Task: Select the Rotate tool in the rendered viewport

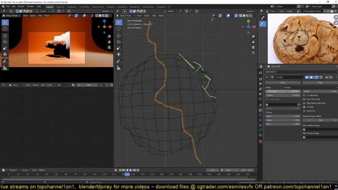Action: 5,42
